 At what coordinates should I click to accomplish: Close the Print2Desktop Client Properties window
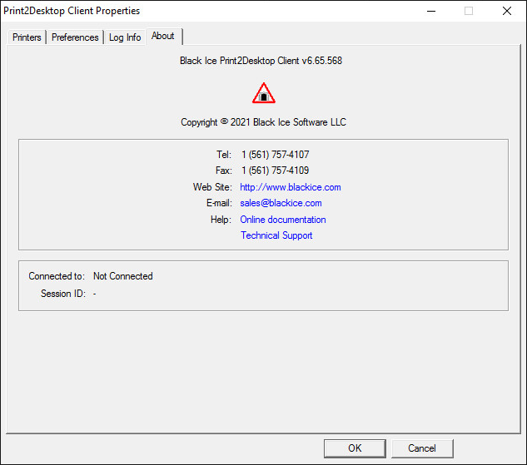point(506,11)
